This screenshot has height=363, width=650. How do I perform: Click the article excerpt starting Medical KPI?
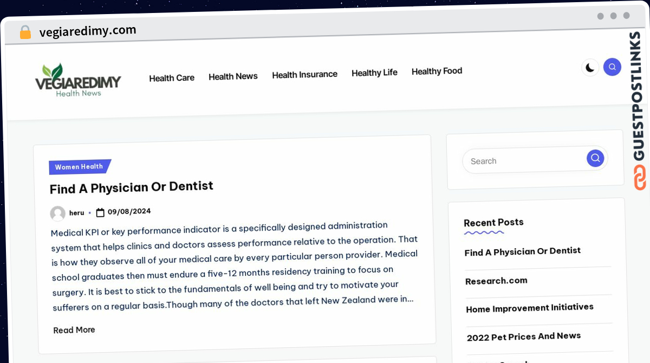tap(235, 266)
